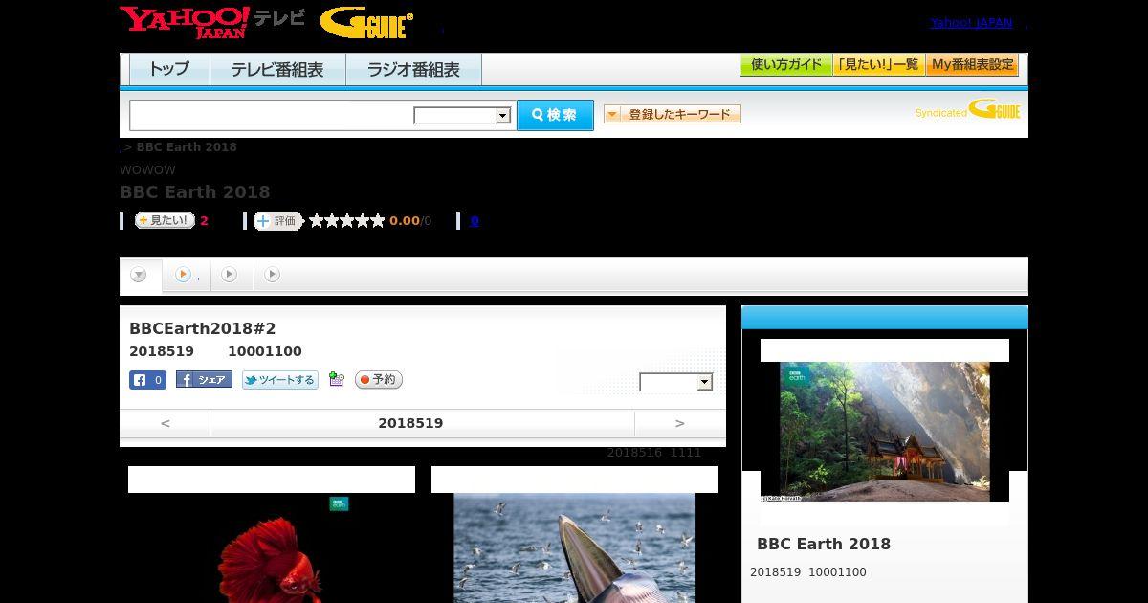This screenshot has width=1148, height=603.
Task: Click the 見たい! button
Action: coord(165,220)
